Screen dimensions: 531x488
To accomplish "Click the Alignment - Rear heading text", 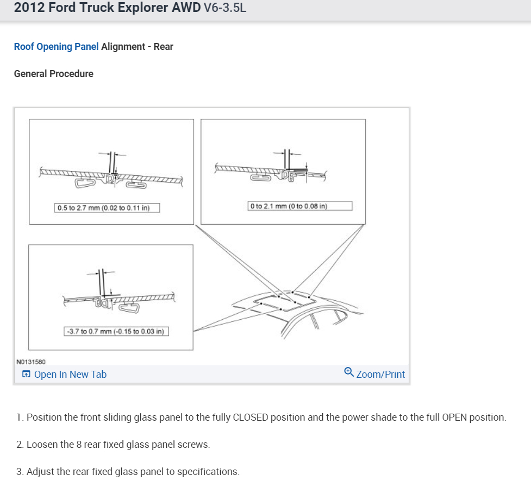I will pyautogui.click(x=137, y=47).
